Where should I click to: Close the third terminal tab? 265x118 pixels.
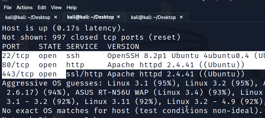click(x=181, y=17)
